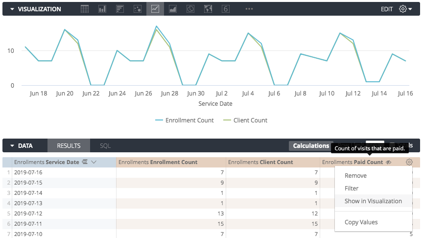Click hidden-eye icon on Paid Count column
424x238 pixels.
[388, 162]
